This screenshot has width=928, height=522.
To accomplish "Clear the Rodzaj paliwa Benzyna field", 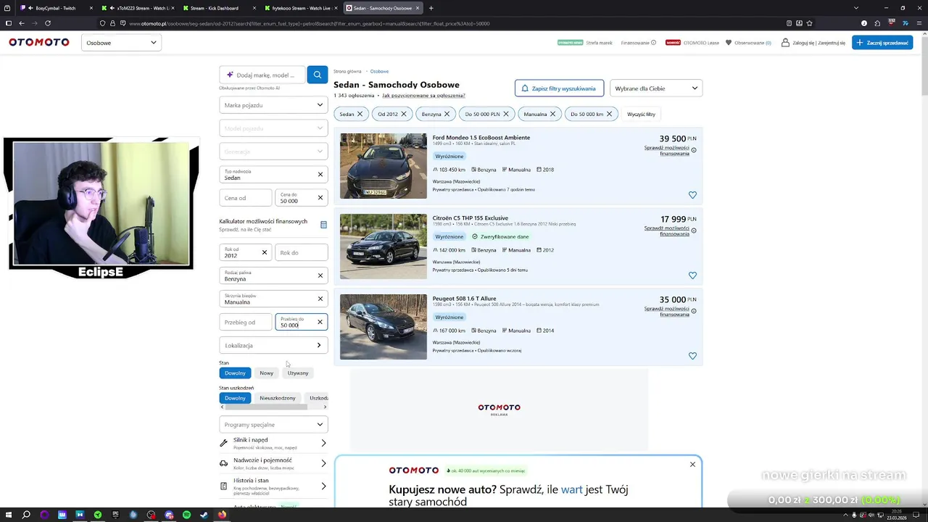I will (x=320, y=275).
